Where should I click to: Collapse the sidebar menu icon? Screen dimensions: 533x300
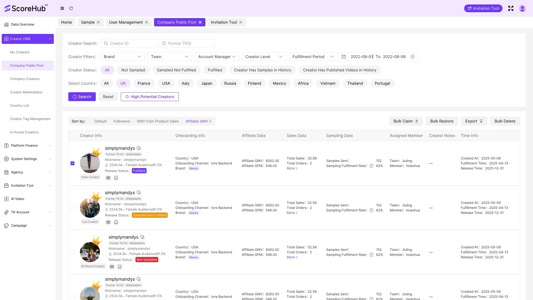62,8
